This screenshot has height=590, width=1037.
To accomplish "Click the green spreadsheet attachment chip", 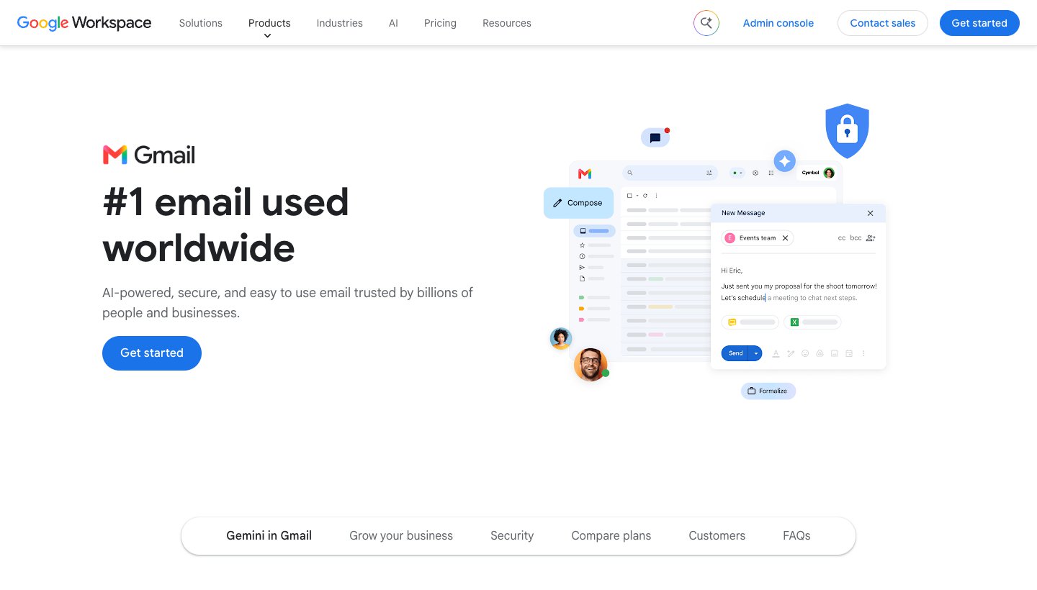I will point(812,322).
